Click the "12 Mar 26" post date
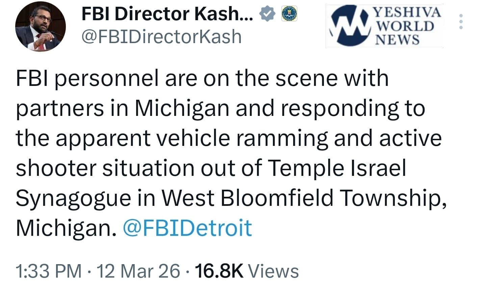The image size is (486, 283). 138,271
